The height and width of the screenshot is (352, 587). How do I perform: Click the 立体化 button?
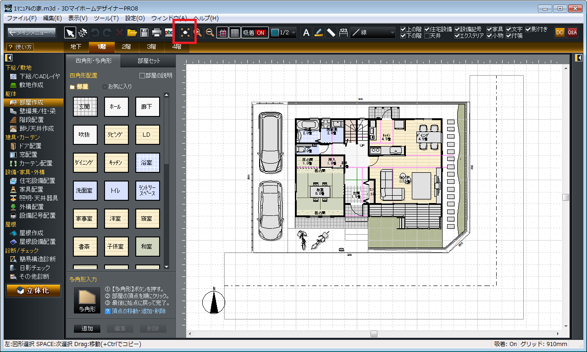click(x=33, y=291)
